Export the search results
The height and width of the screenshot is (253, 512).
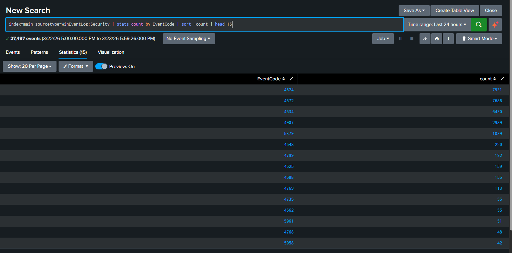pos(448,39)
